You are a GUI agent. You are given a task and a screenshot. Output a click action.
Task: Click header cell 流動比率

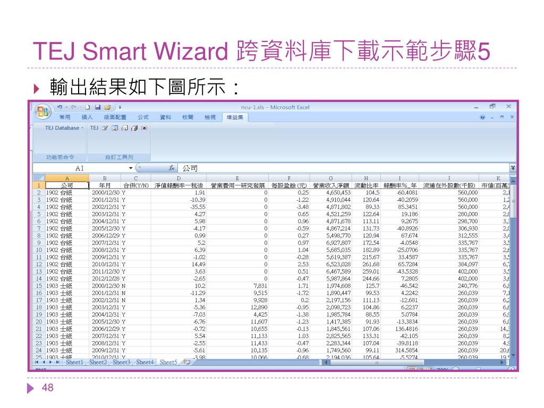366,185
